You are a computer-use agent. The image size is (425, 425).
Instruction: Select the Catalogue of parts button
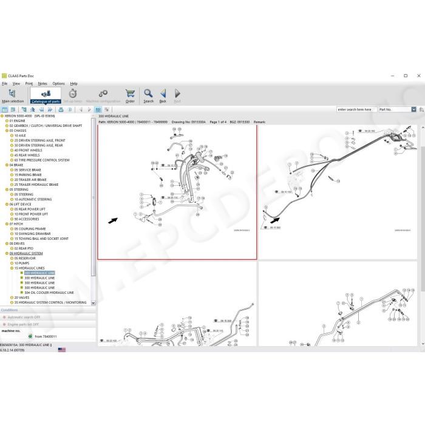tap(46, 96)
